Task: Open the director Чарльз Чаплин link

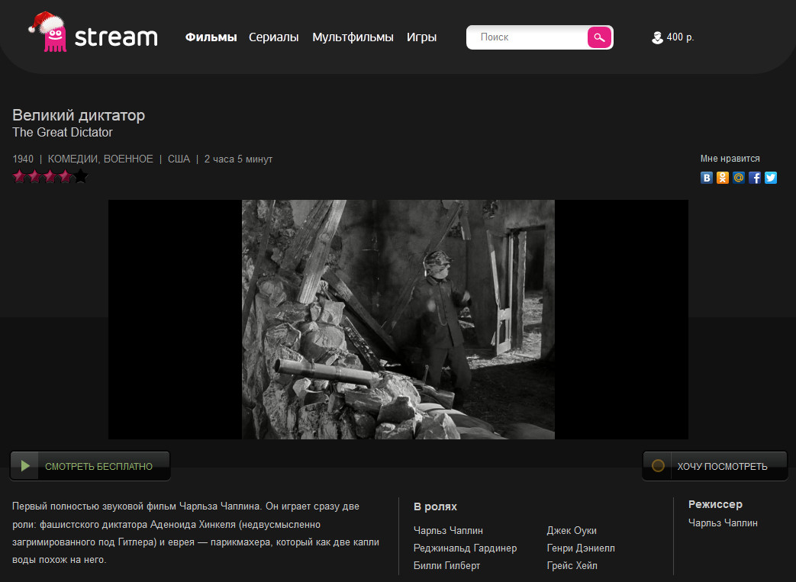Action: [x=723, y=523]
